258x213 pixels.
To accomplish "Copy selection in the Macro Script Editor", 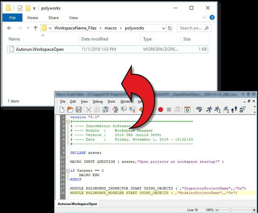I will (97, 110).
